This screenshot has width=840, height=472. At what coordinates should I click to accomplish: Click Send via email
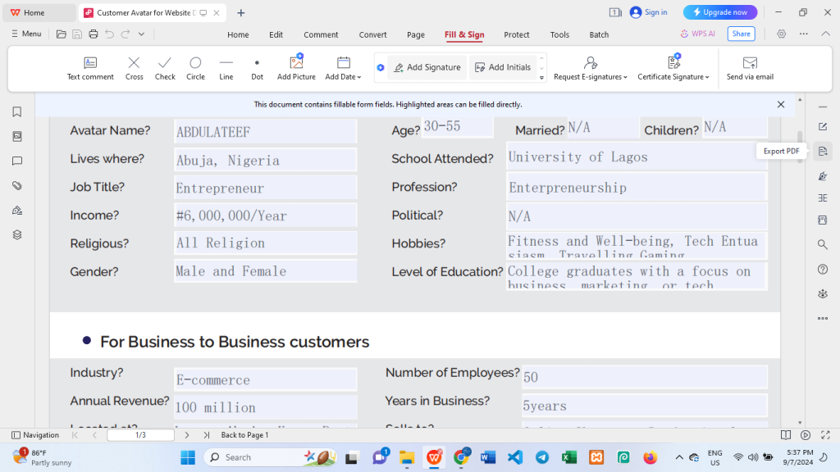[750, 69]
